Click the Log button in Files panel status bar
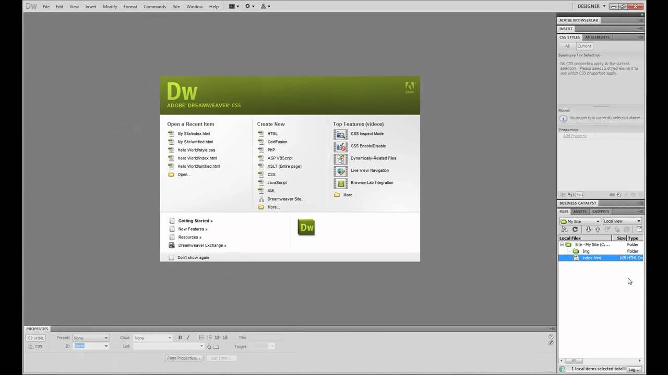Viewport: 668px width, 375px height. 634,369
